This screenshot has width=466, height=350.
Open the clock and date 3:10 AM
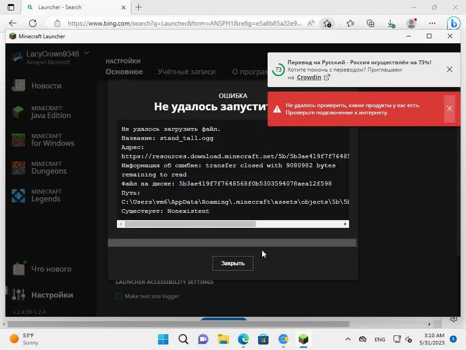point(432,339)
